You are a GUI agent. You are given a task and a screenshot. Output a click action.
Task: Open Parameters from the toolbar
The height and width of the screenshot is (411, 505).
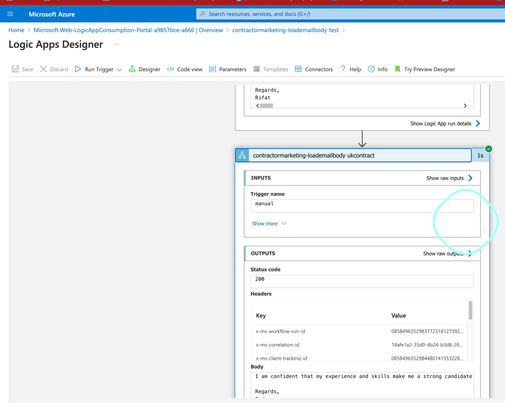tap(228, 69)
